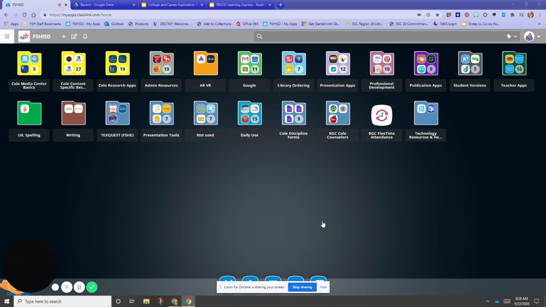
Task: Open FSH Staff Bookmarks folder
Action: click(x=42, y=24)
